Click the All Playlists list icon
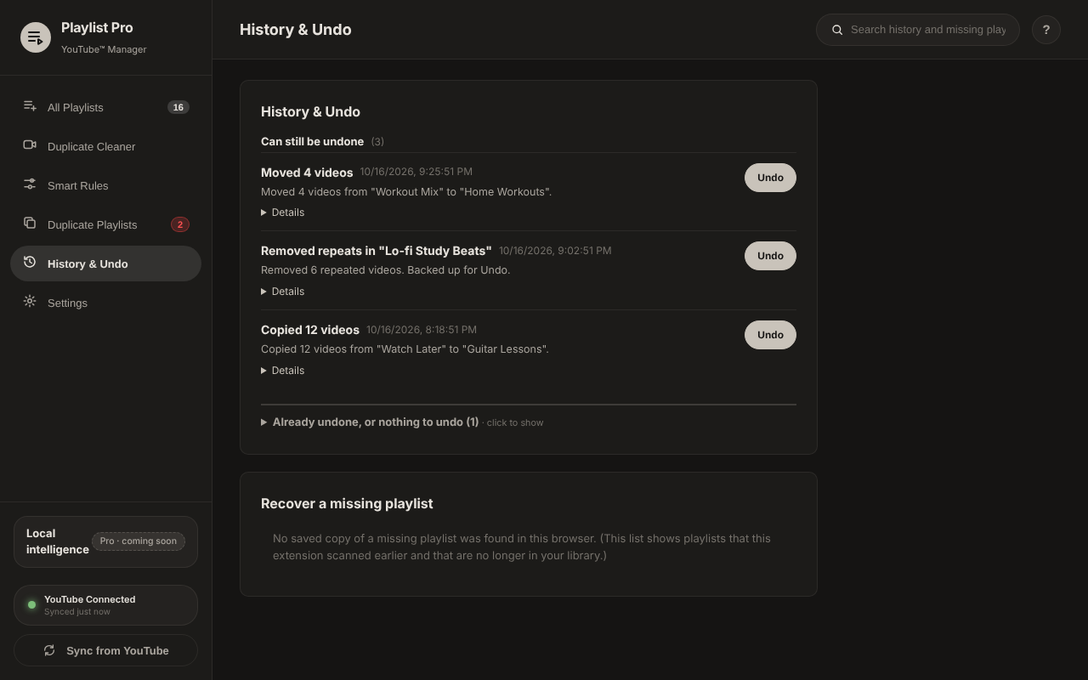 (x=30, y=105)
